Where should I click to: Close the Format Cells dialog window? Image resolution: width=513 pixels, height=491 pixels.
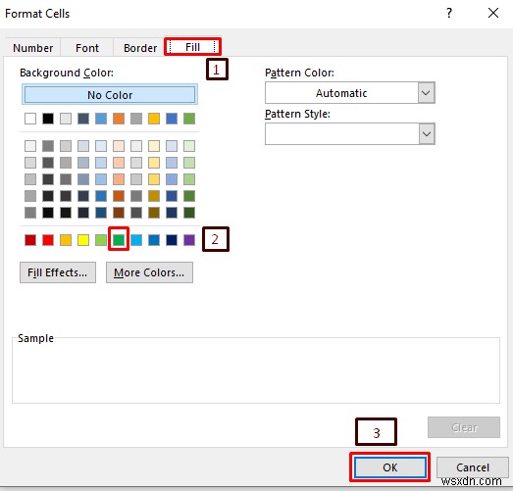(493, 13)
